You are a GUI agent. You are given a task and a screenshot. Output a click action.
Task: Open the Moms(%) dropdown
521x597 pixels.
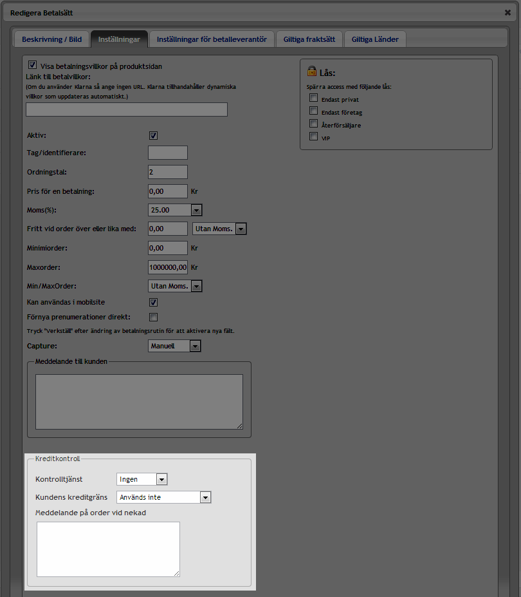(175, 210)
